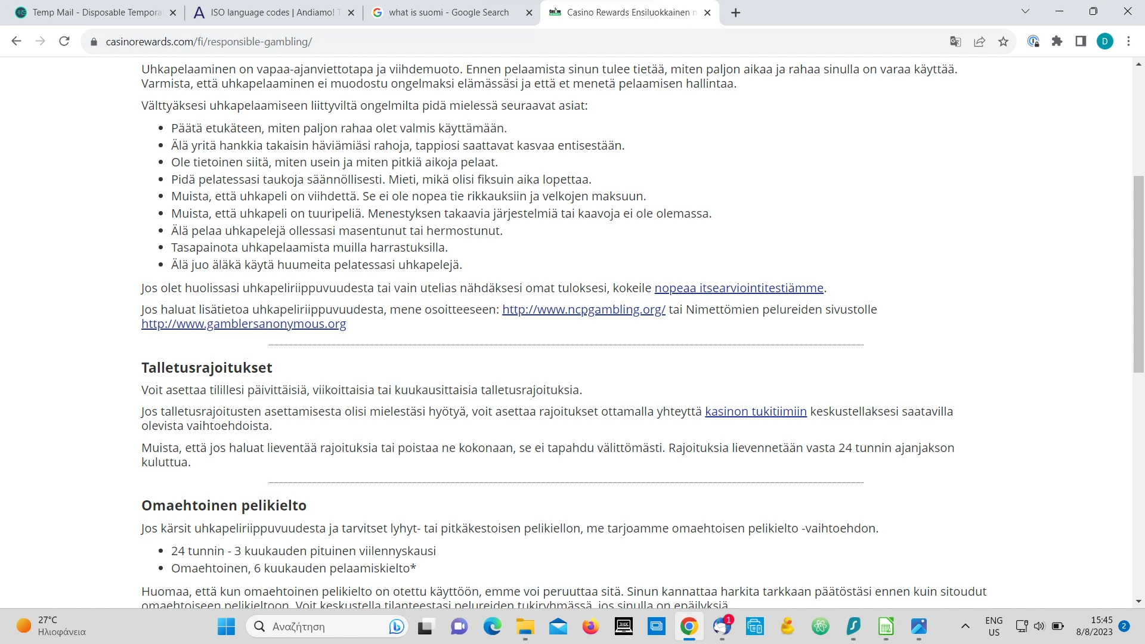Image resolution: width=1145 pixels, height=644 pixels.
Task: Click the scrollbar down arrow
Action: 1138,602
